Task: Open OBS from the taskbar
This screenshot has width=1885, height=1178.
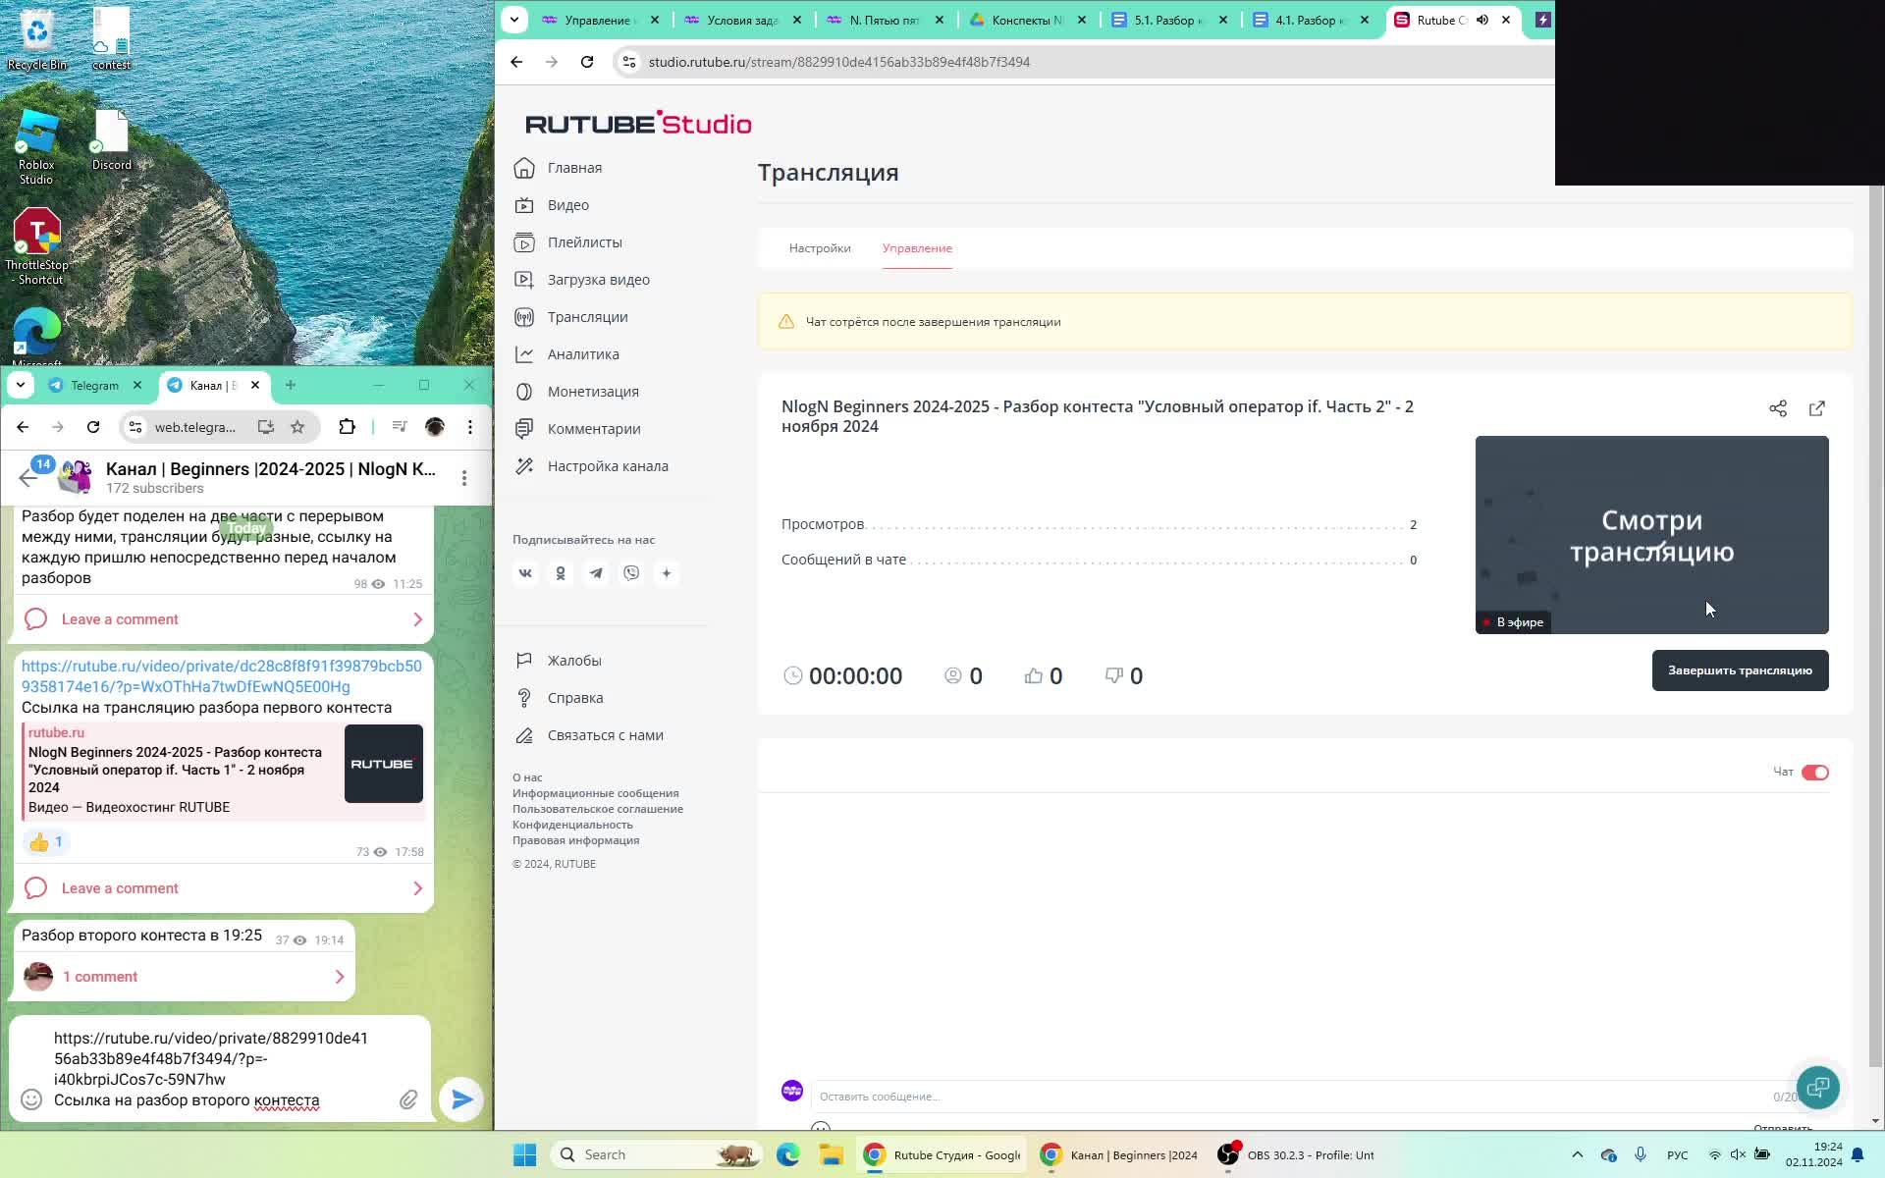Action: coord(1296,1155)
